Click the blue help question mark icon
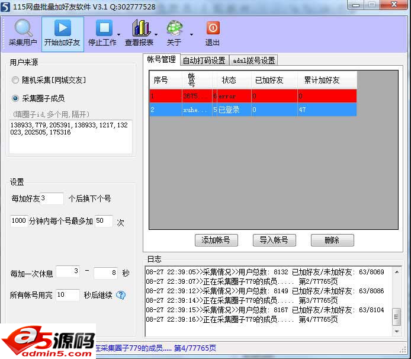Image resolution: width=411 pixels, height=359 pixels. point(121,295)
